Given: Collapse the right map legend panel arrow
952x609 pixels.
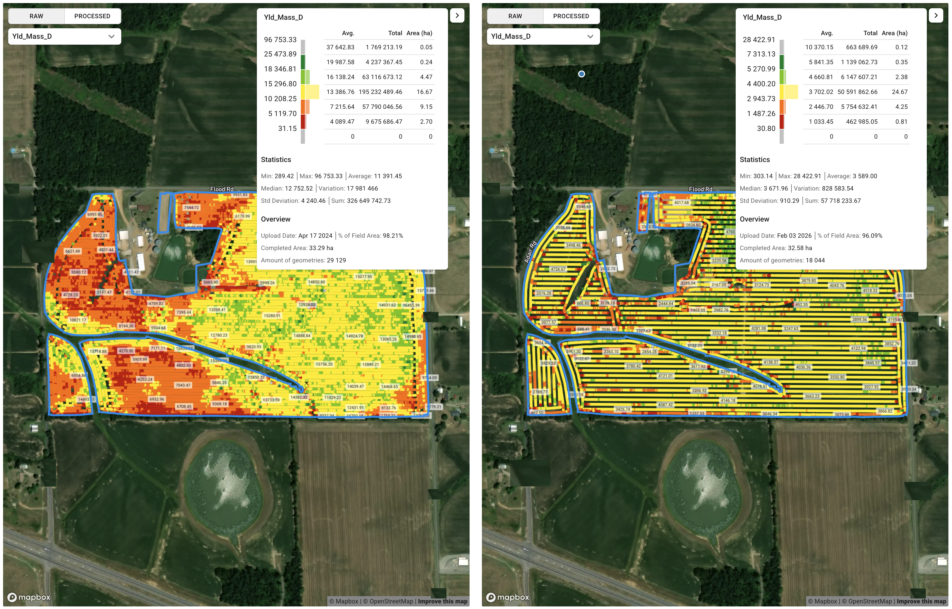Looking at the screenshot, I should click(x=936, y=15).
